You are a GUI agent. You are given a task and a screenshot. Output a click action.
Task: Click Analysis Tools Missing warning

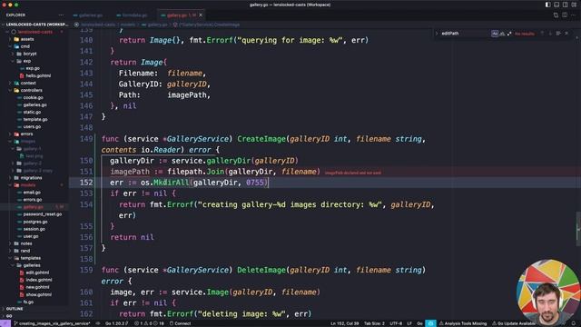coord(463,323)
